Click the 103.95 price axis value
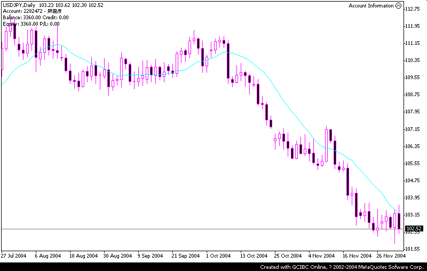Screen dimensions: 427x271 pyautogui.click(x=412, y=197)
